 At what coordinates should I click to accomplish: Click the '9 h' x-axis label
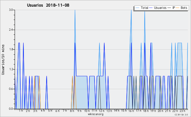79,111
